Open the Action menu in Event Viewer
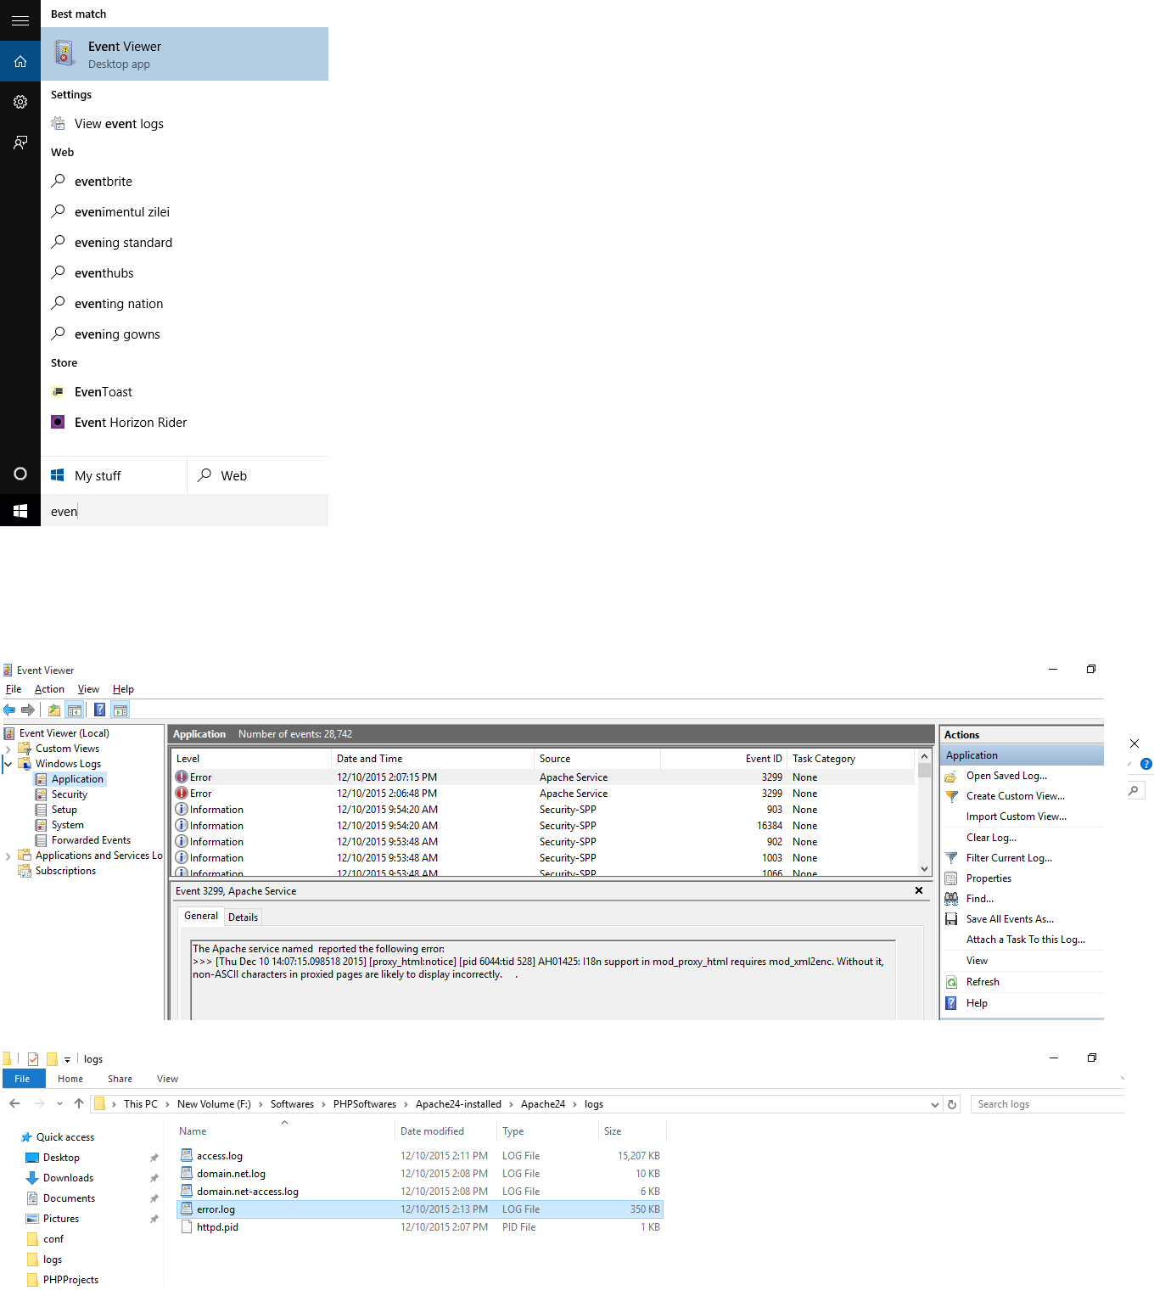 tap(49, 688)
